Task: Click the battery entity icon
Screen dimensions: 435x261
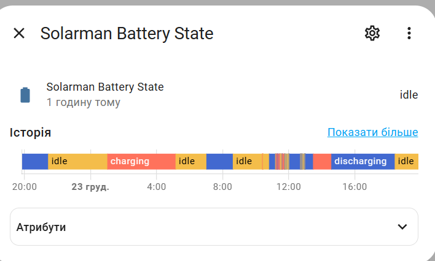Action: point(25,95)
